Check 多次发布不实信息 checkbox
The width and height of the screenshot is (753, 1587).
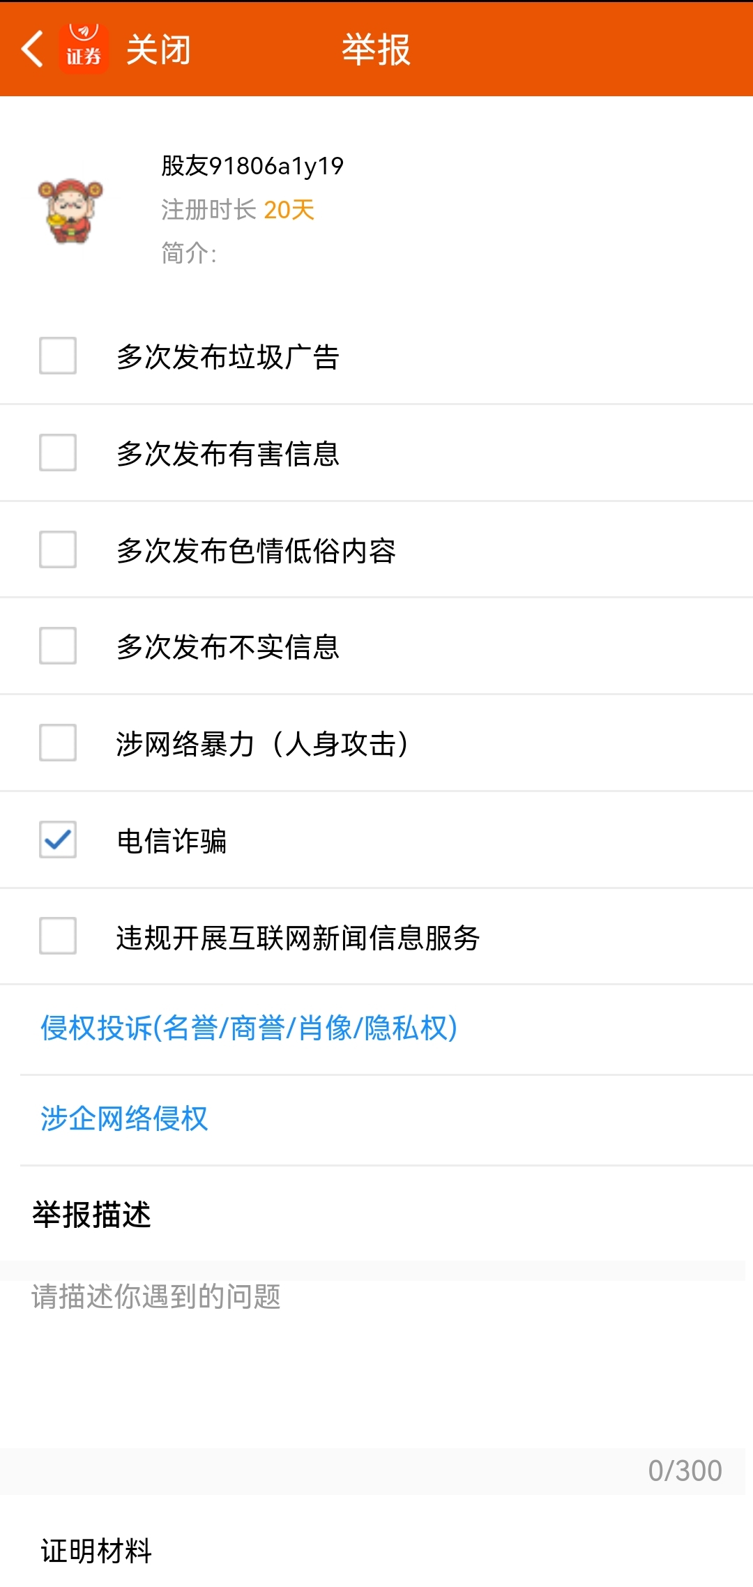click(58, 646)
